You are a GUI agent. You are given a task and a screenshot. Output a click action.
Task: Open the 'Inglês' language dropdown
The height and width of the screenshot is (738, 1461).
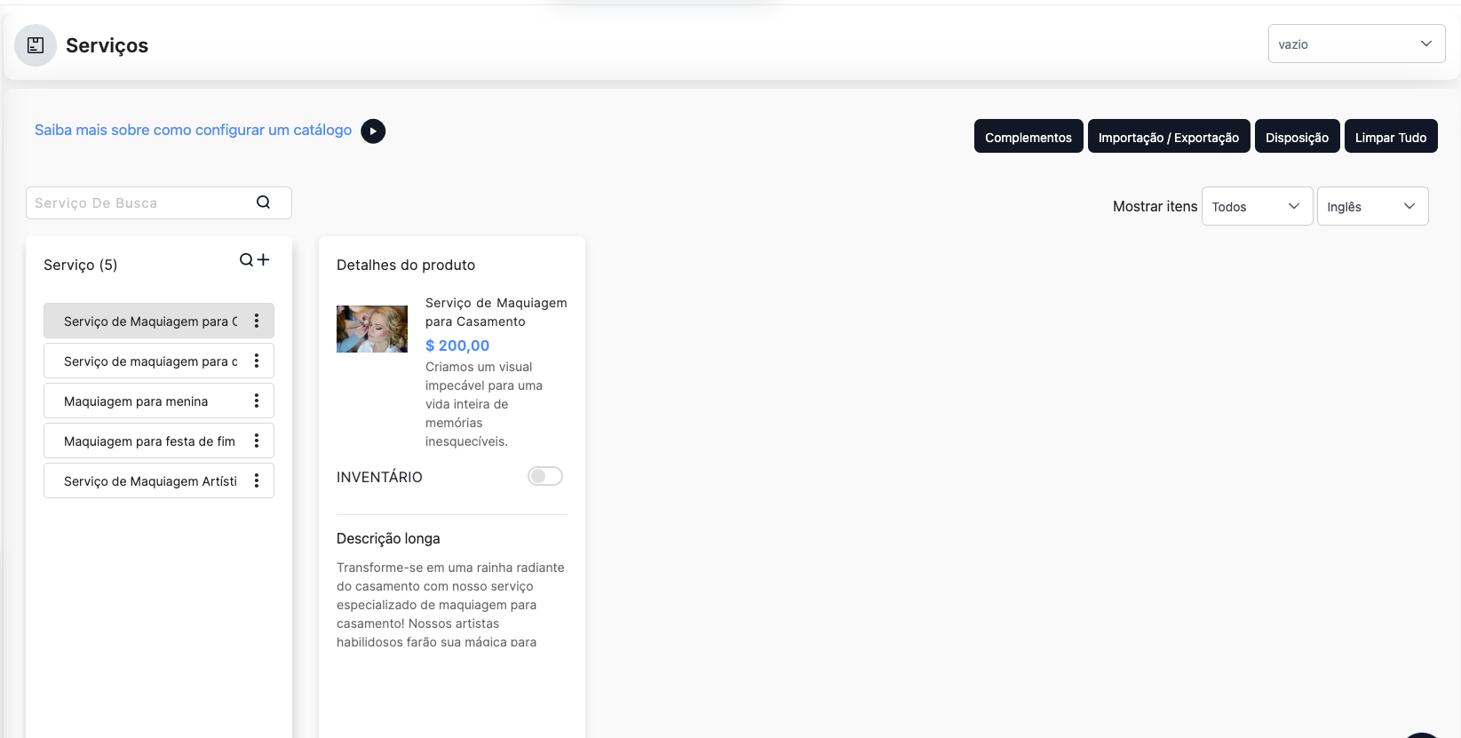tap(1372, 206)
